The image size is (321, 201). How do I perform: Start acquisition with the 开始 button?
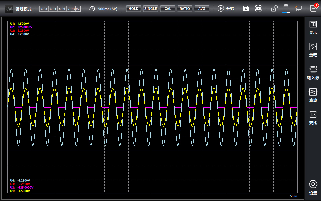click(x=226, y=9)
